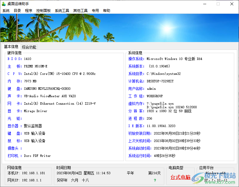239x187 pixels.
Task: Click the 网卡 label
Action: [15, 103]
